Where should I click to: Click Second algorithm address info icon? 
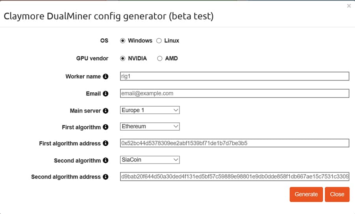tap(105, 177)
